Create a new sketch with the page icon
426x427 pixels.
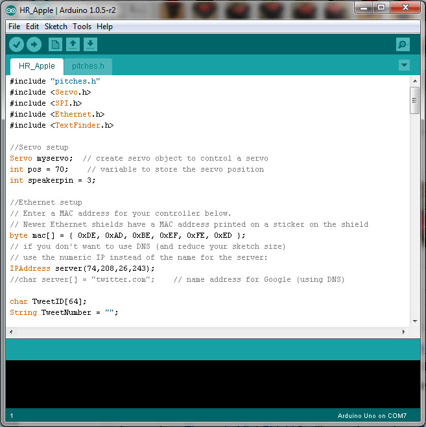(x=55, y=45)
